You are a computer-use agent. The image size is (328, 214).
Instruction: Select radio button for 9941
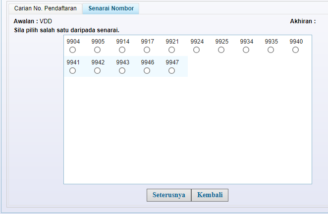(x=73, y=71)
